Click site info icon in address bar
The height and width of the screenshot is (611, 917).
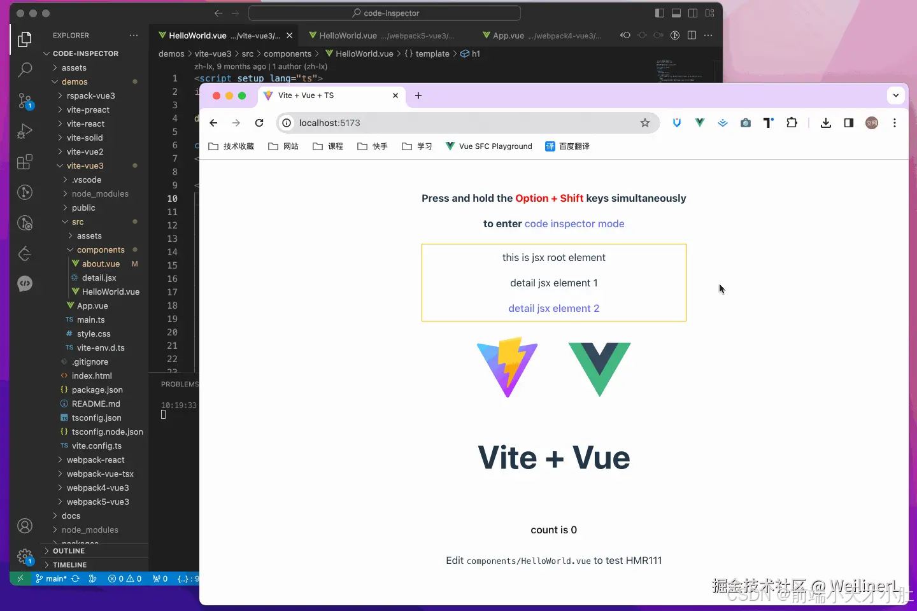(287, 123)
